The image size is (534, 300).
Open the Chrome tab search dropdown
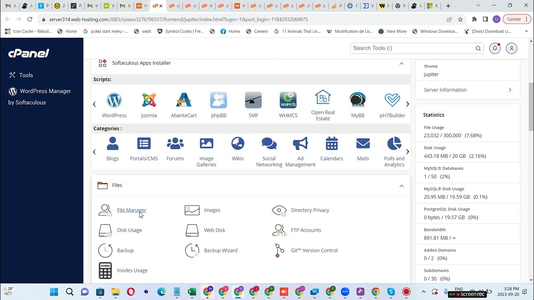(x=478, y=6)
